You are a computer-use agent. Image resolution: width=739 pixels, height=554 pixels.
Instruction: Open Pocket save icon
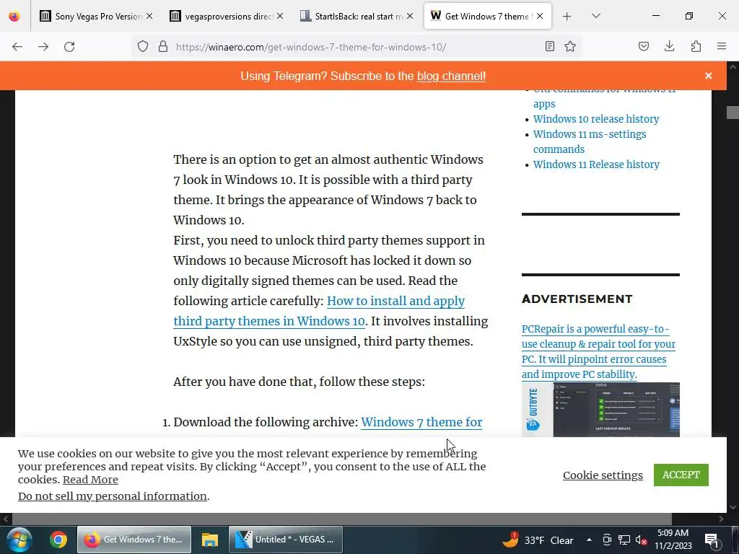(x=644, y=46)
